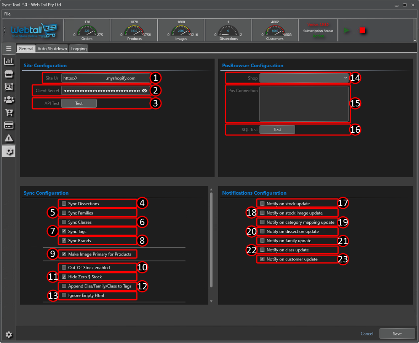This screenshot has height=343, width=419.
Task: Open the bar chart dashboard icon
Action: click(x=8, y=61)
